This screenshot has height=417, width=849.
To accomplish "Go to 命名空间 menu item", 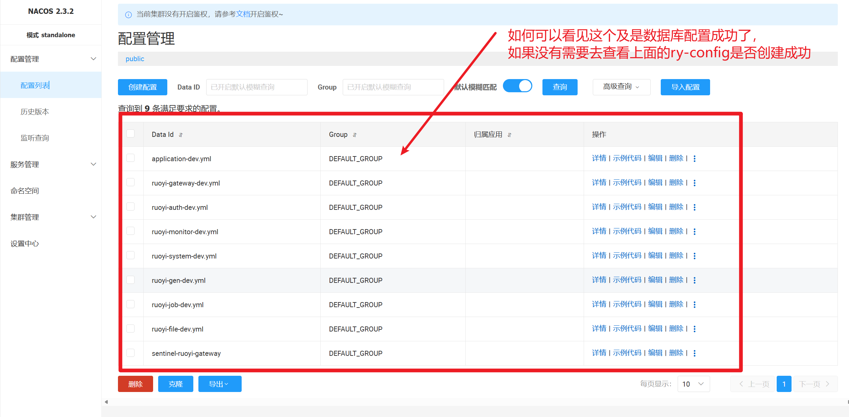I will click(x=25, y=191).
